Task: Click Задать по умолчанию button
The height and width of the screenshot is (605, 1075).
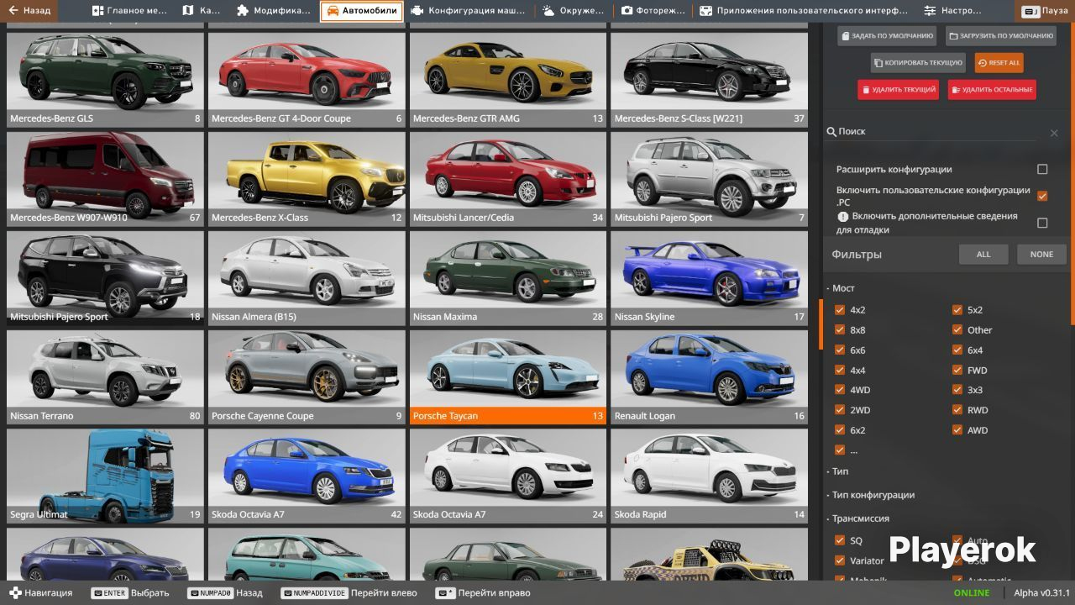Action: 887,36
